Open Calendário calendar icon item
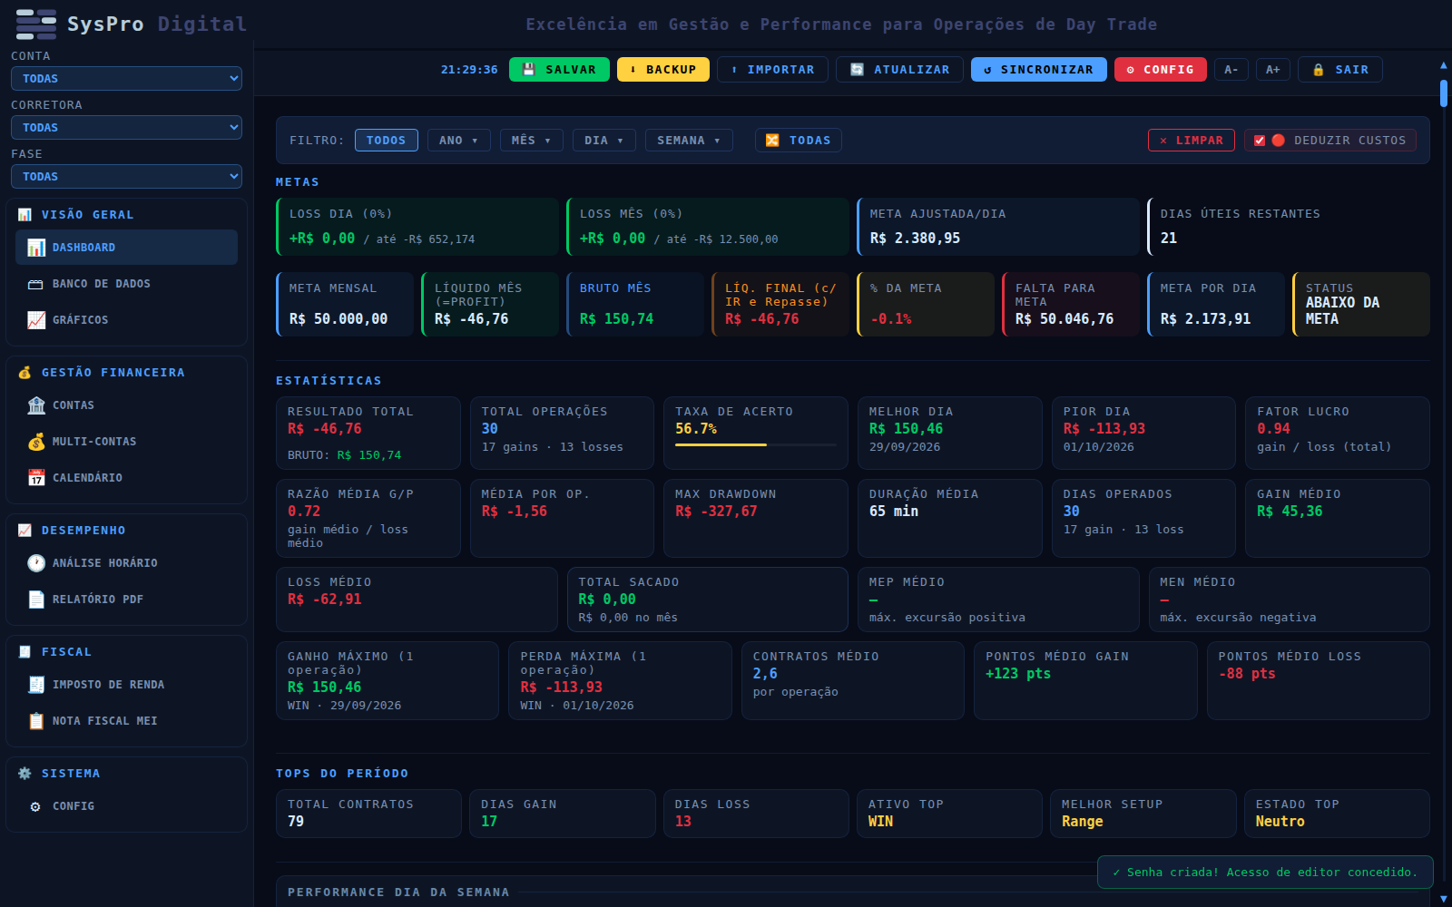 (x=126, y=478)
